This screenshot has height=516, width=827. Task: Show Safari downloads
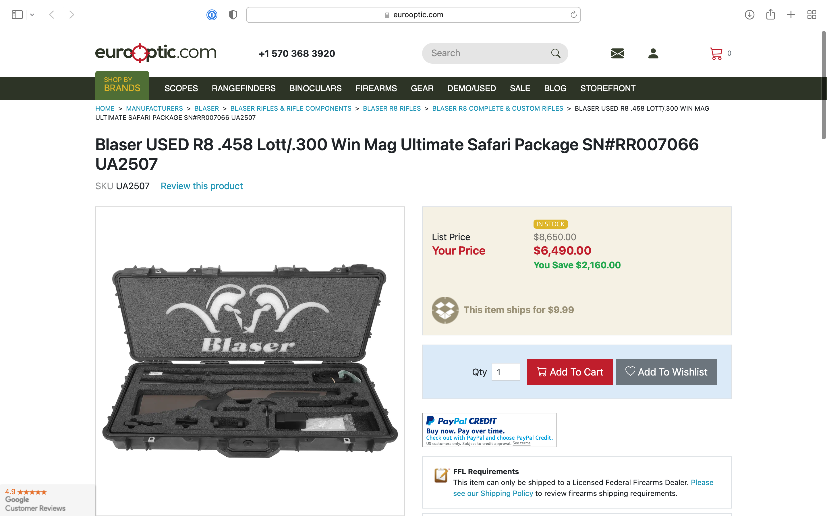pyautogui.click(x=749, y=15)
